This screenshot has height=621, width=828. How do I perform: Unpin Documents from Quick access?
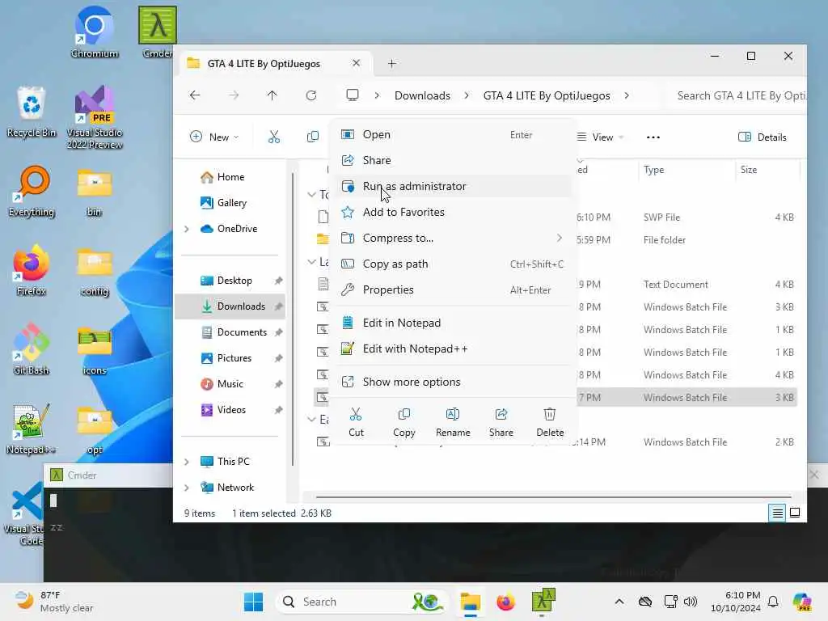pyautogui.click(x=278, y=332)
